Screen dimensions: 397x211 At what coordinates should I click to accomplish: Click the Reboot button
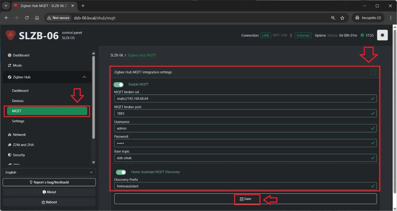pos(49,202)
